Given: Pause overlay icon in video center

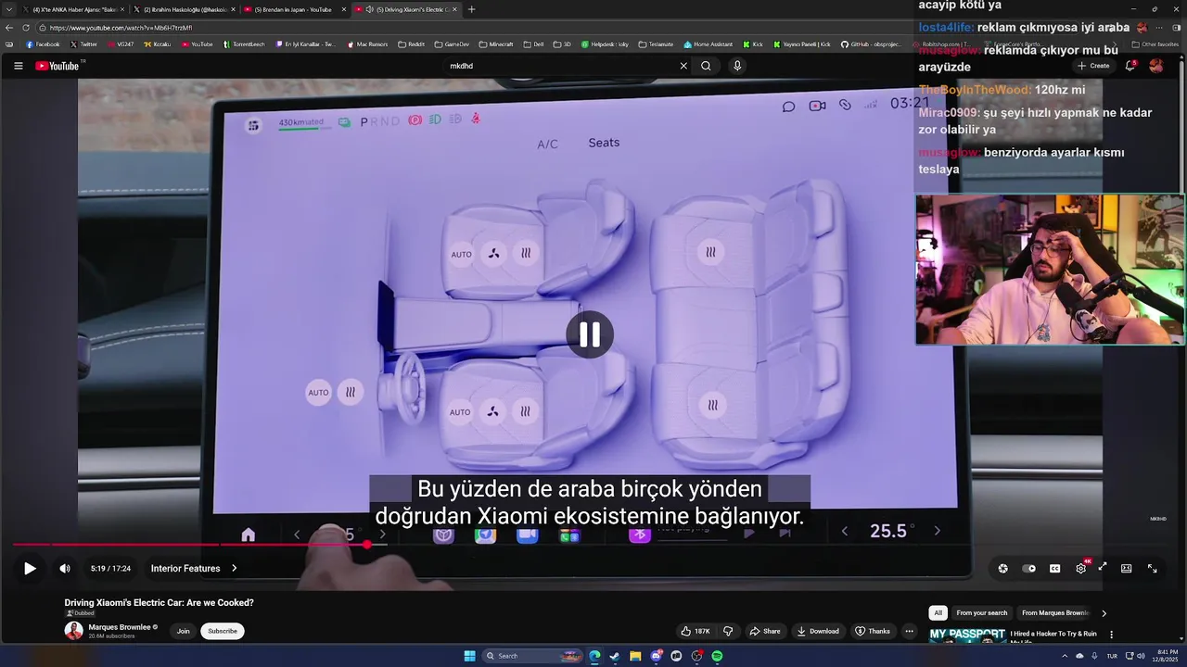Looking at the screenshot, I should click(x=590, y=334).
